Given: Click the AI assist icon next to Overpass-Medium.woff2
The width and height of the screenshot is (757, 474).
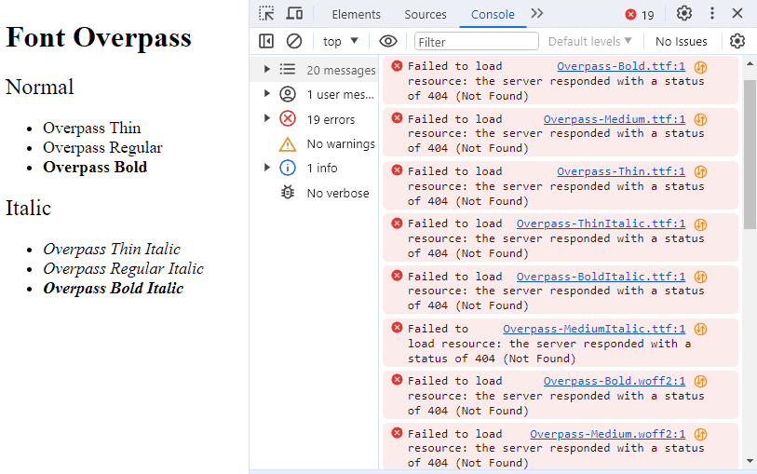Looking at the screenshot, I should pos(700,434).
